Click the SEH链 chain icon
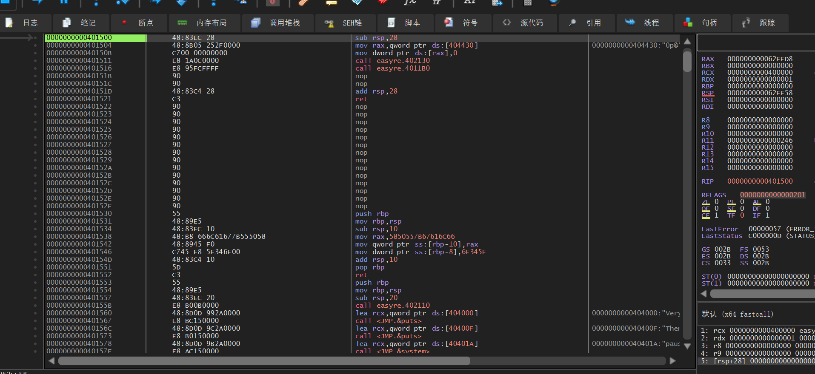This screenshot has width=815, height=374. point(329,23)
